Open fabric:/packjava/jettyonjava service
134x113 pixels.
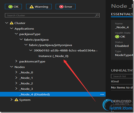click(x=50, y=45)
